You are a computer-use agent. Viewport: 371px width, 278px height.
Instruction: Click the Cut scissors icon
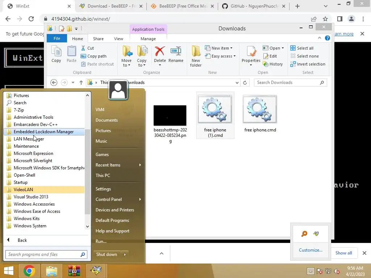(83, 48)
